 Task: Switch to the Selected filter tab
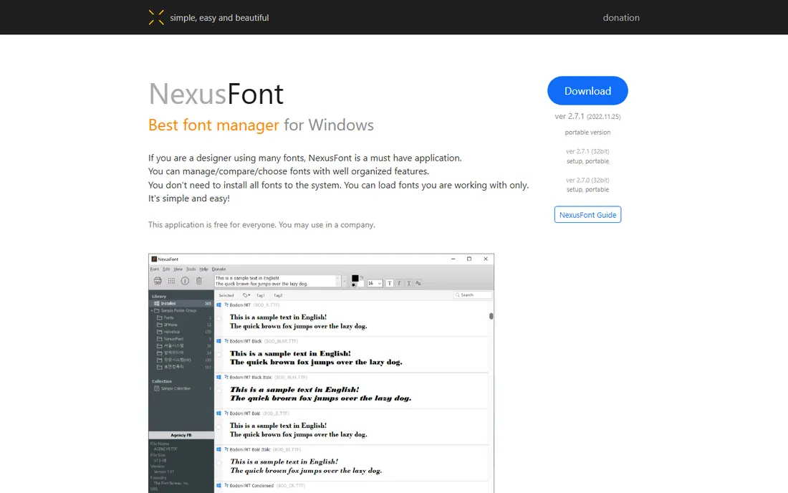(226, 295)
